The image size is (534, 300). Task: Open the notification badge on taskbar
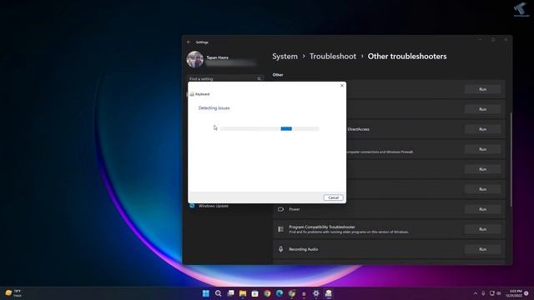click(x=526, y=293)
